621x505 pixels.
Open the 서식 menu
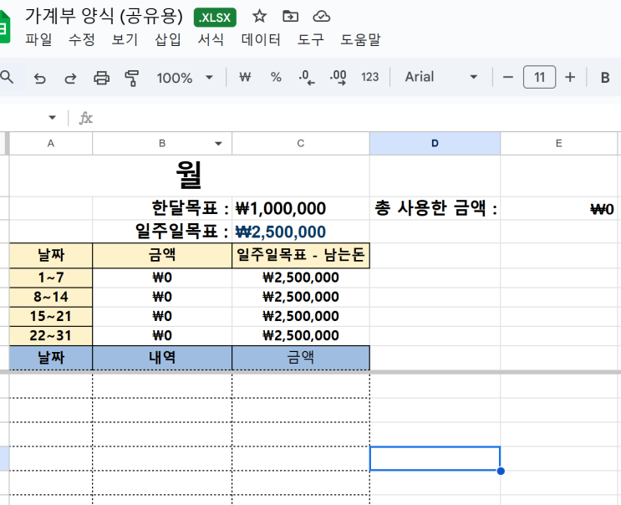[211, 39]
